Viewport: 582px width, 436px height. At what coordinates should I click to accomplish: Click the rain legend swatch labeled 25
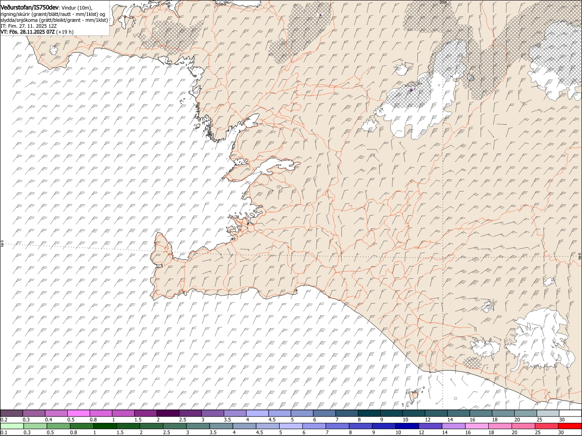point(547,426)
